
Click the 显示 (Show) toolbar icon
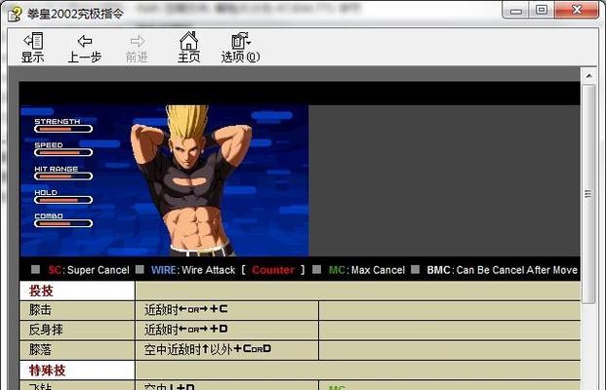pyautogui.click(x=33, y=48)
